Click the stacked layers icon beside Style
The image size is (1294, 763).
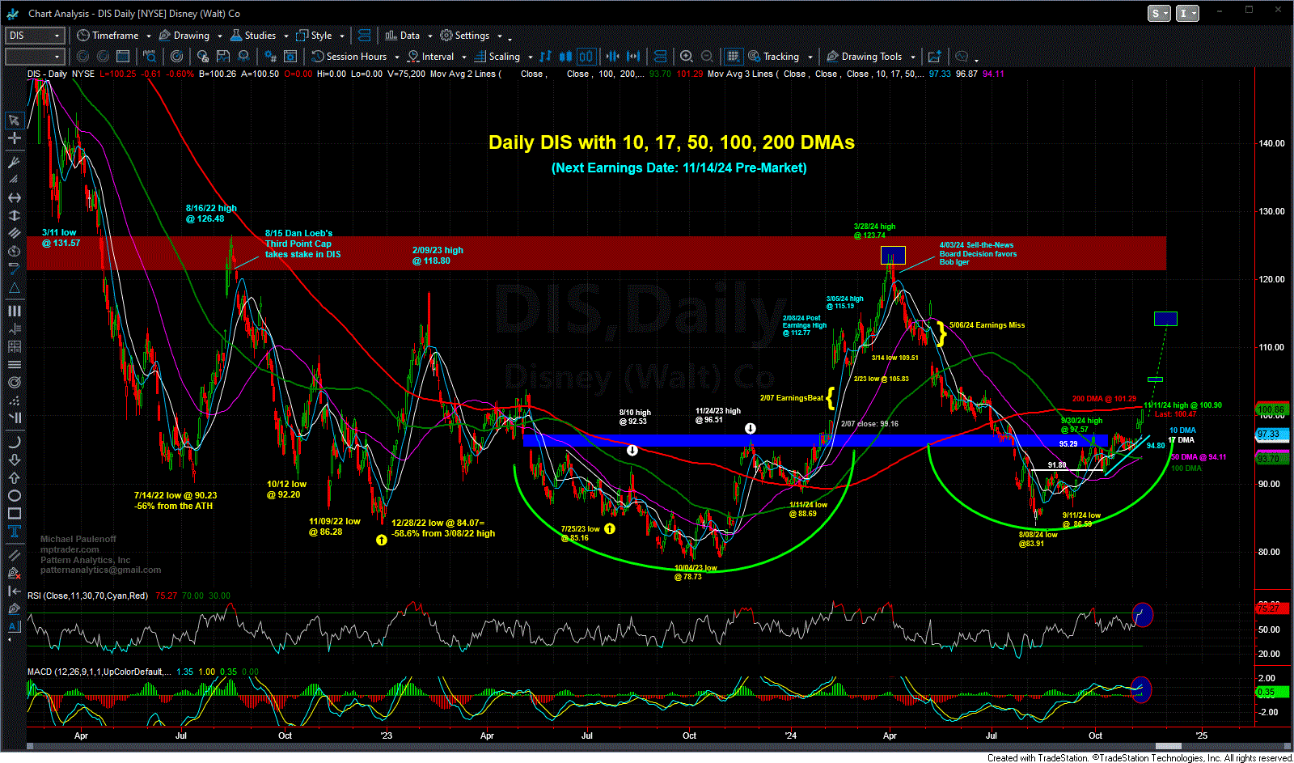[x=364, y=36]
